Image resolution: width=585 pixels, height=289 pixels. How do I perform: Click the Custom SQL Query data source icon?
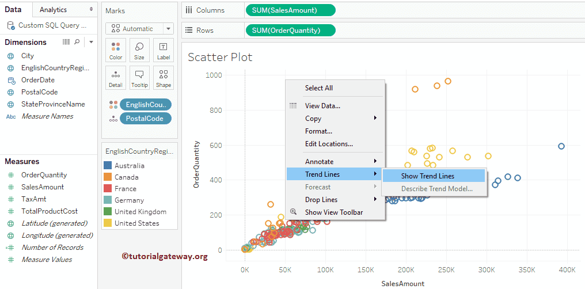[11, 25]
